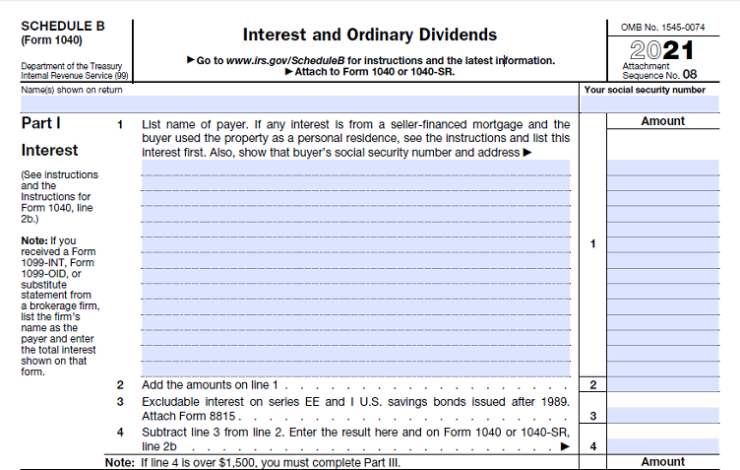740x470 pixels.
Task: Click the first payer name line
Action: click(355, 168)
